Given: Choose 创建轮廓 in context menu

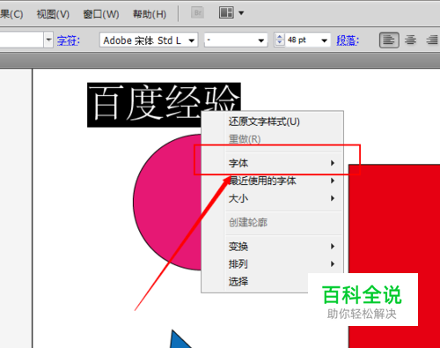Looking at the screenshot, I should point(273,222).
